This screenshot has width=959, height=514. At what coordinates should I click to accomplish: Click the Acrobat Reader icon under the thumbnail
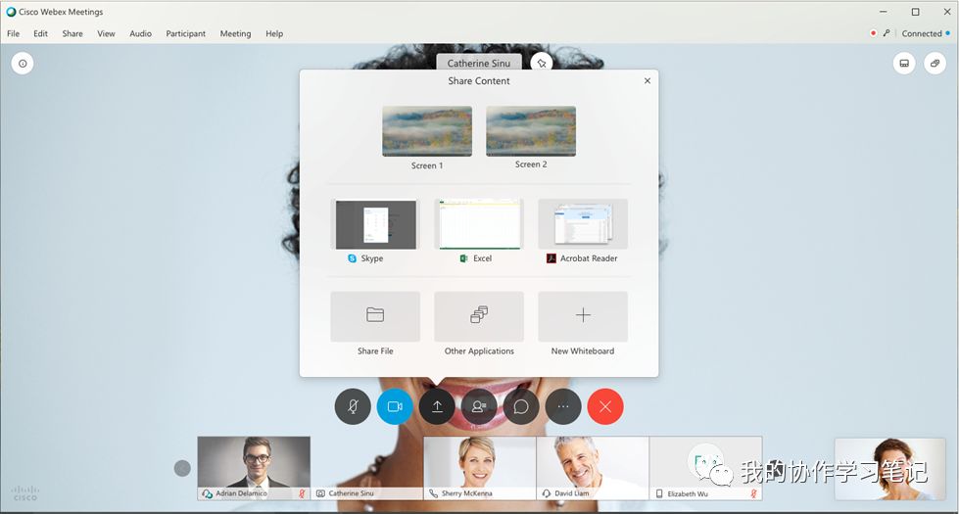(x=551, y=258)
